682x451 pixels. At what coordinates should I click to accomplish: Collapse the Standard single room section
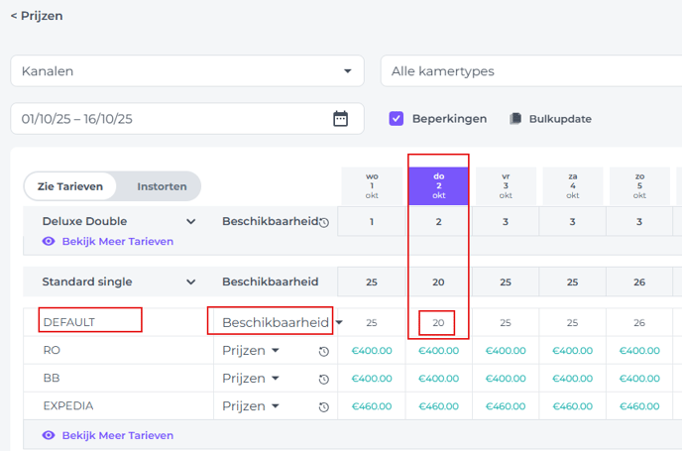[191, 282]
